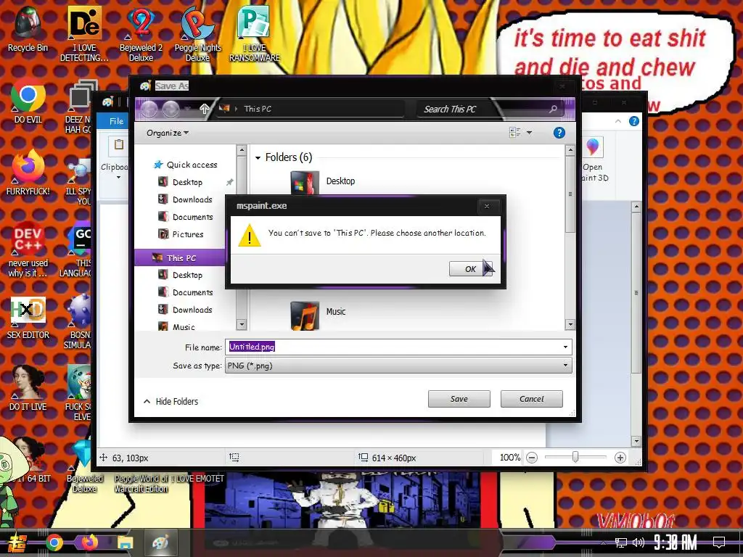Open Bejeweled 2 Deluxe desktop shortcut
This screenshot has width=743, height=557.
[141, 34]
